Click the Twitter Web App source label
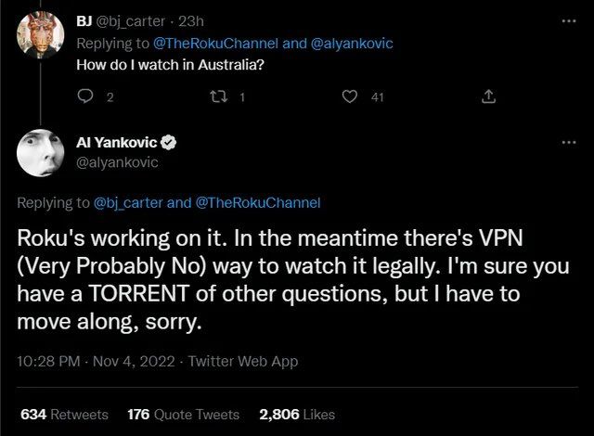 tap(245, 362)
